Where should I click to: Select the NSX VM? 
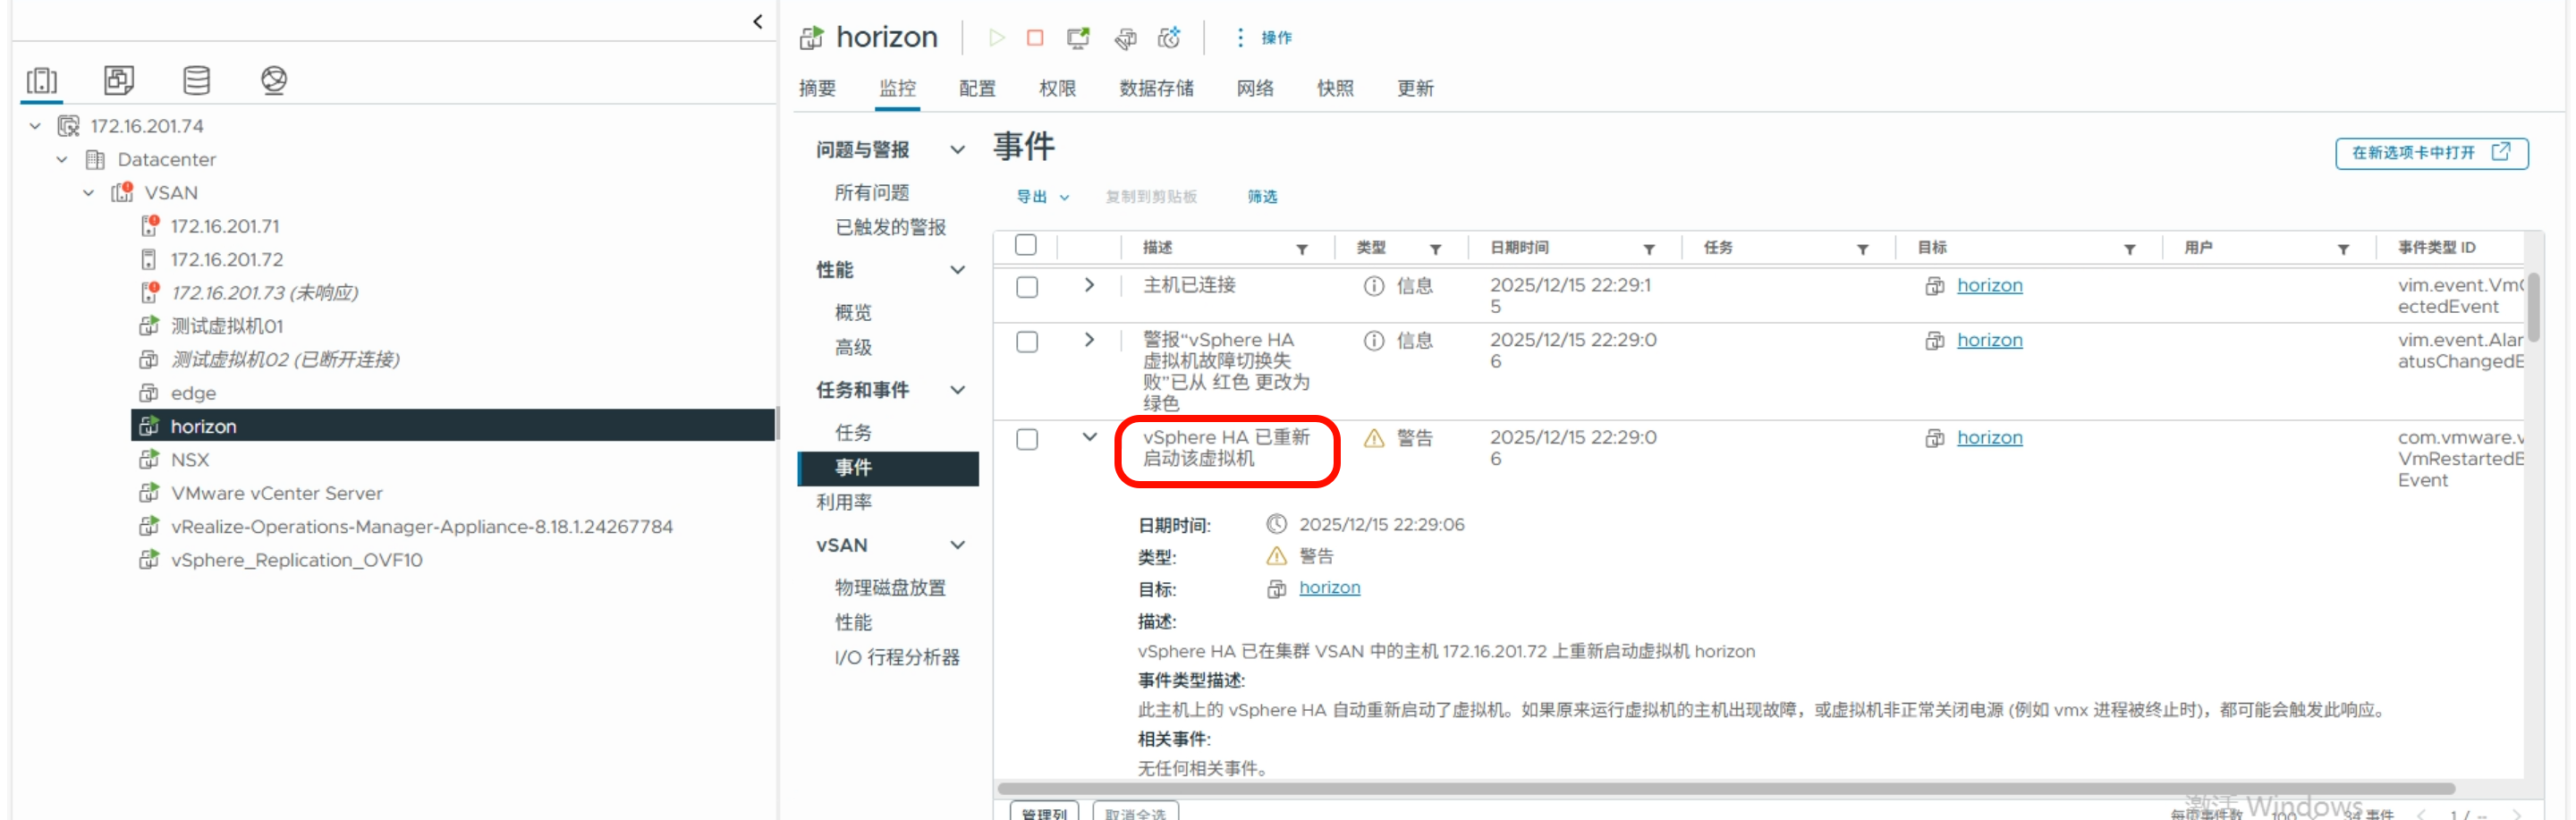tap(189, 460)
